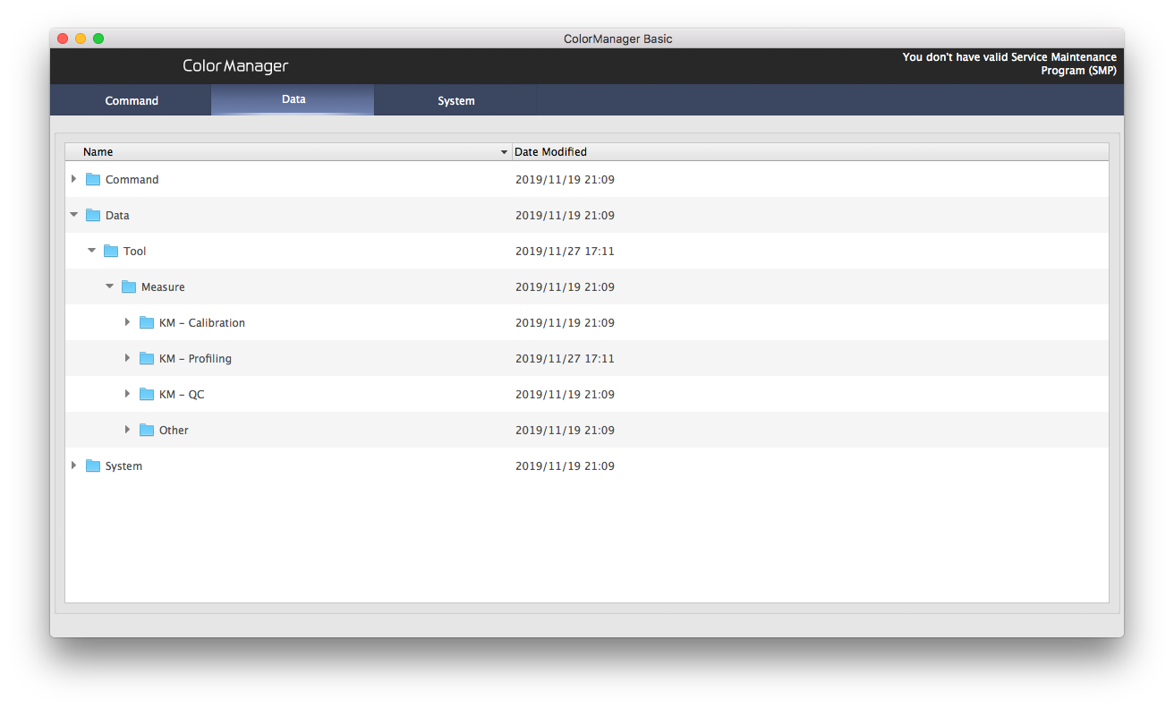Select the Data tab
The image size is (1174, 709).
293,99
